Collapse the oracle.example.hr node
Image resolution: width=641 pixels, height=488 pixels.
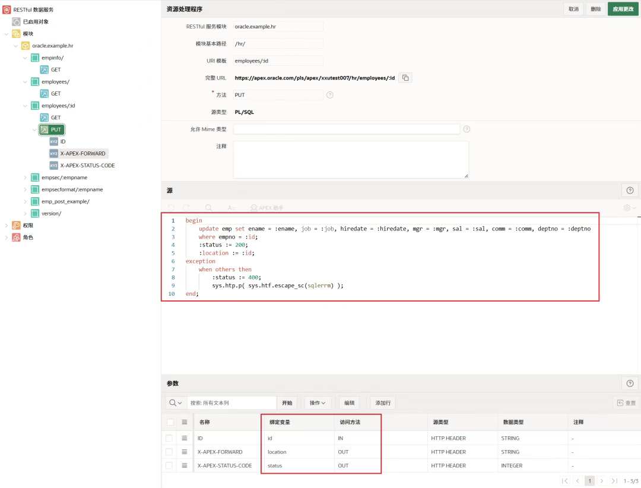tap(15, 46)
